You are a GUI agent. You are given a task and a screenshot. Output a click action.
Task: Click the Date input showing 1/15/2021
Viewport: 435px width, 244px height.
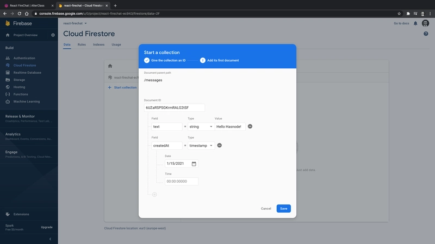[182, 164]
